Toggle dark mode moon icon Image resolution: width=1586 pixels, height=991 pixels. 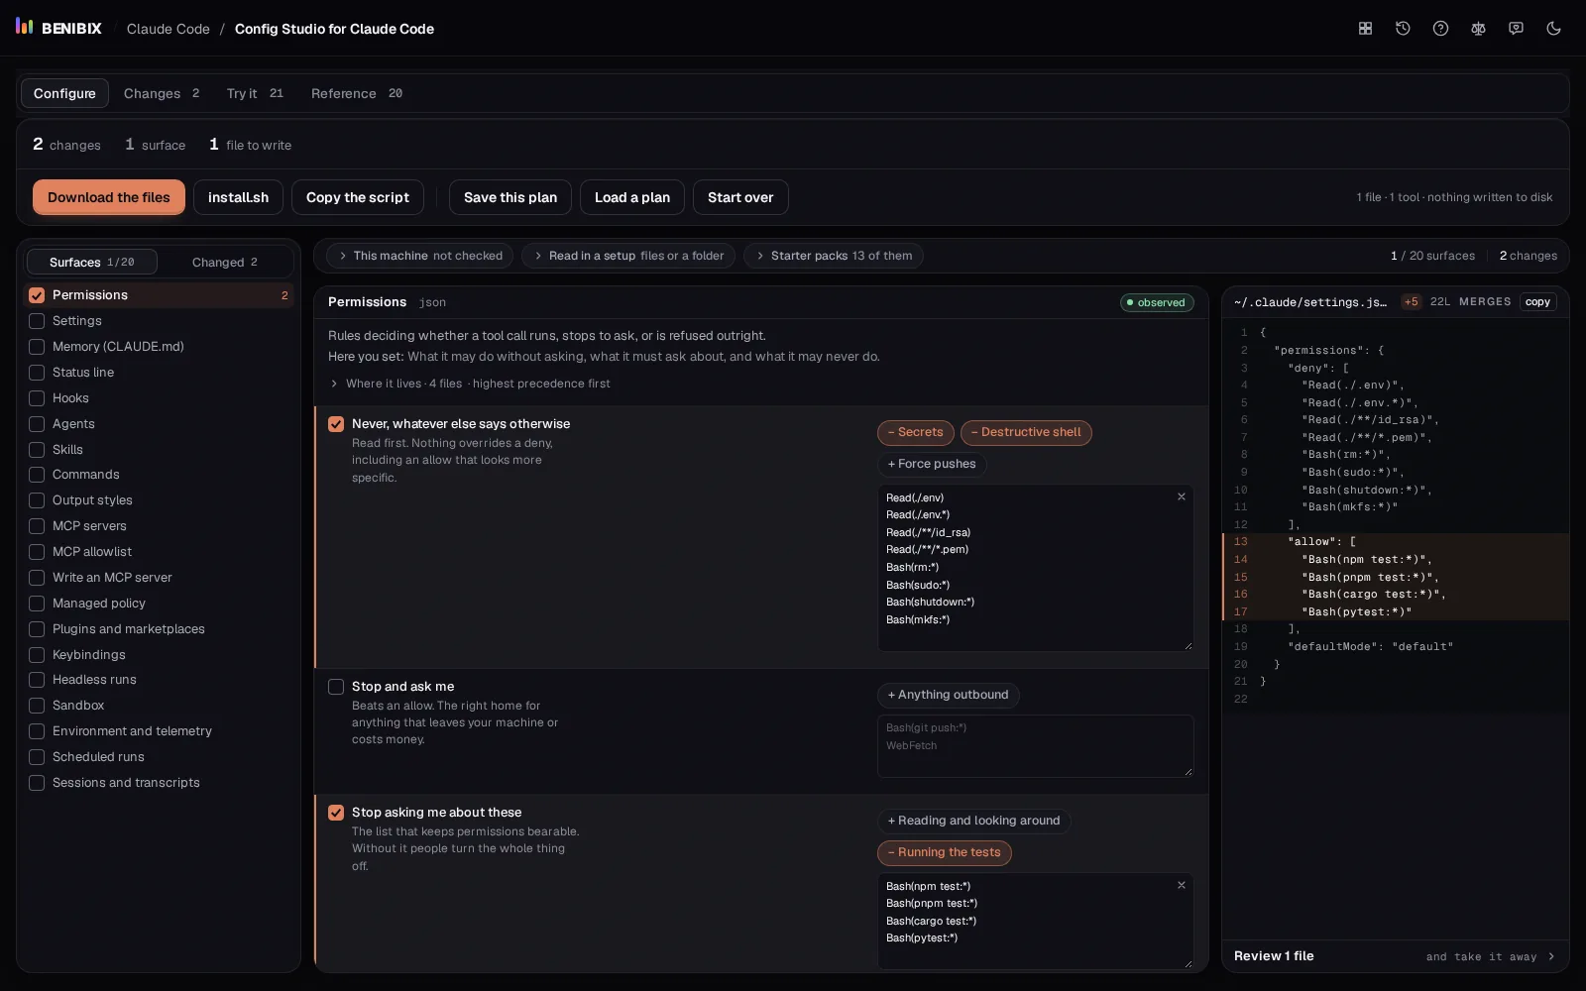1553,29
